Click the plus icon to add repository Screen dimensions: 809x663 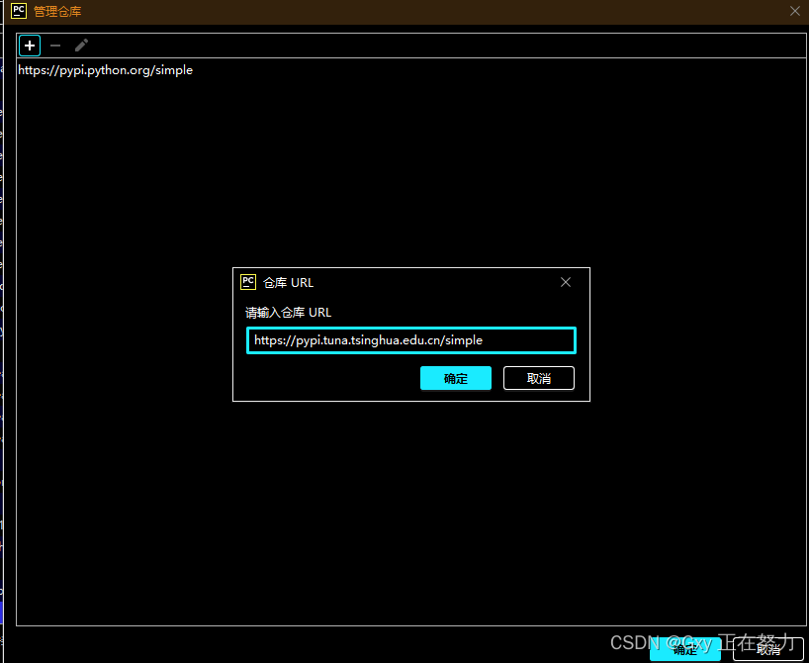point(30,46)
